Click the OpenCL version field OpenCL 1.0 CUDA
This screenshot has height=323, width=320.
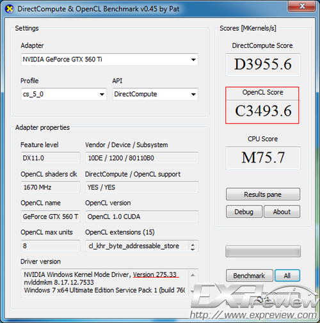coord(142,217)
